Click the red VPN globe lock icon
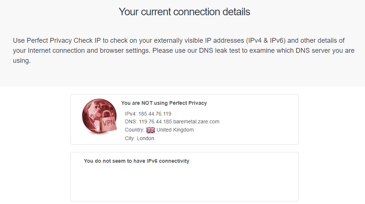The width and height of the screenshot is (365, 204). click(x=100, y=117)
